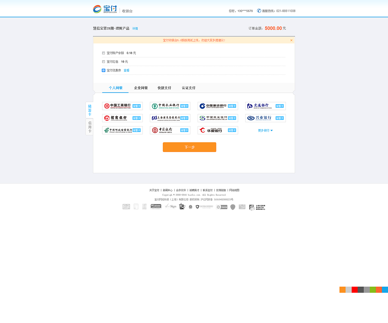Check the 宝付账户余额 checkbox

(x=103, y=53)
